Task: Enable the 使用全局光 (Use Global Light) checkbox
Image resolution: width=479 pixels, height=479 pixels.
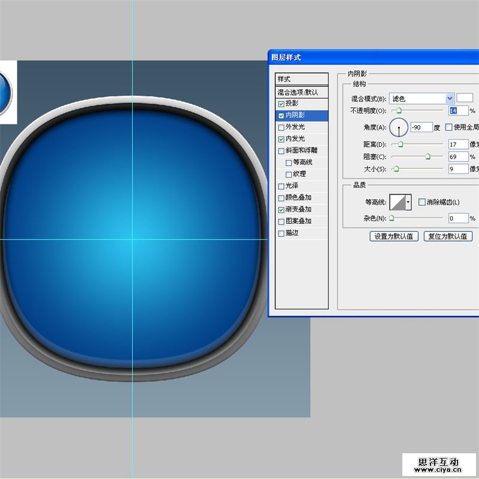Action: click(449, 127)
